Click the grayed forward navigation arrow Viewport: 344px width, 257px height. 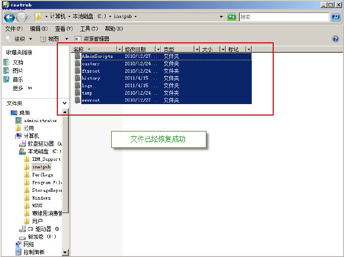point(21,17)
